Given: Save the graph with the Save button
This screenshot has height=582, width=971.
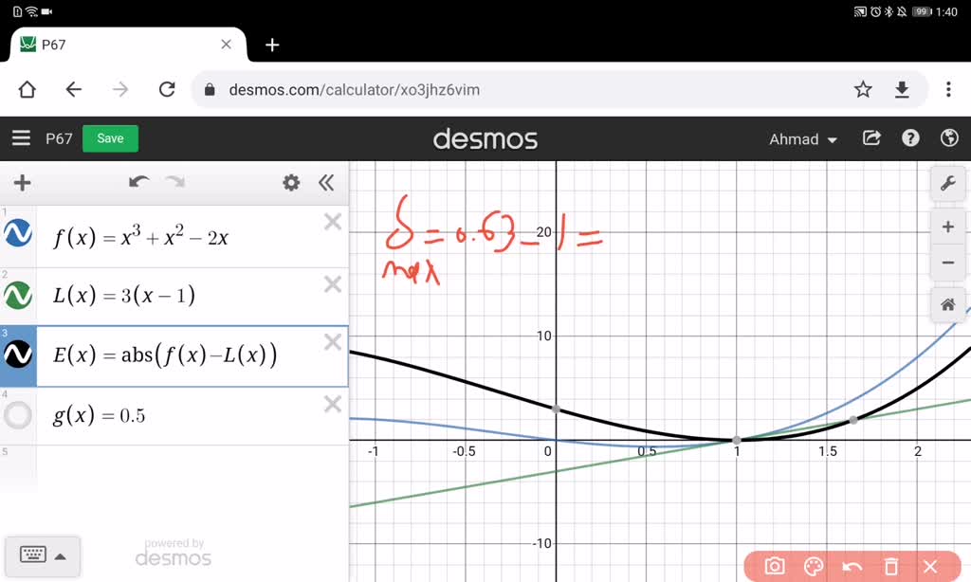Looking at the screenshot, I should point(110,137).
